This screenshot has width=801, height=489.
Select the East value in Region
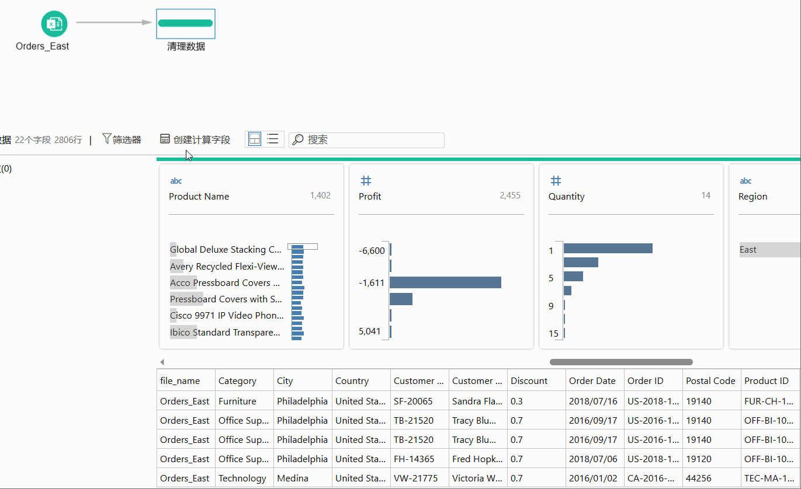tap(770, 250)
